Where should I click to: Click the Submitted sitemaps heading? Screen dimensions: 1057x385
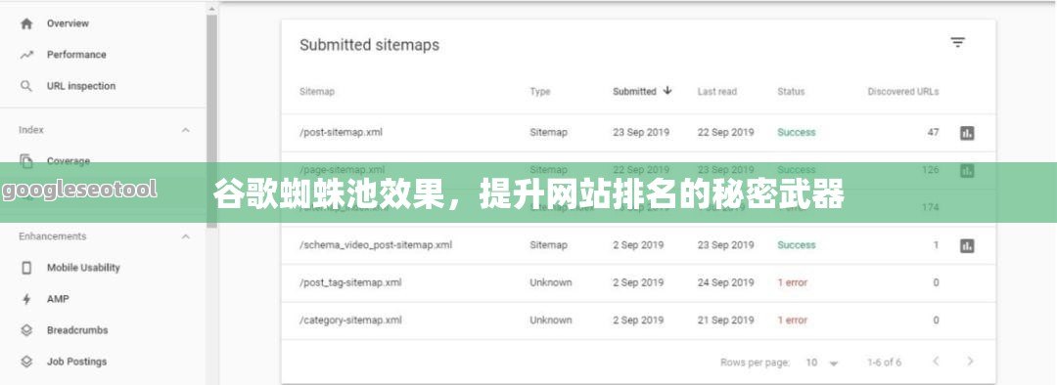pos(369,45)
